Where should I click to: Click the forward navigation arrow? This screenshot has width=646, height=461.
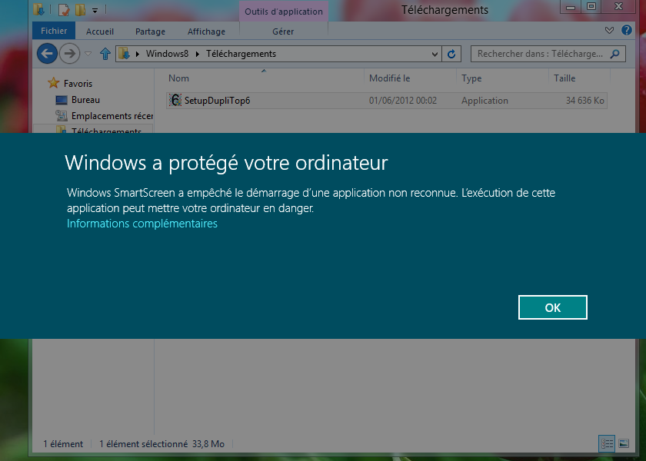(70, 54)
